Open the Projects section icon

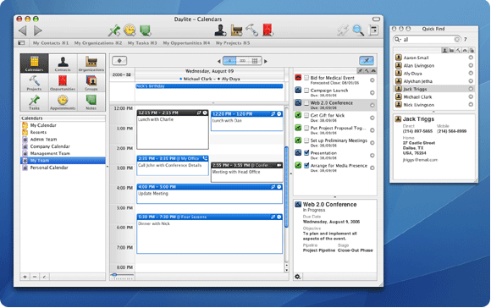34,83
